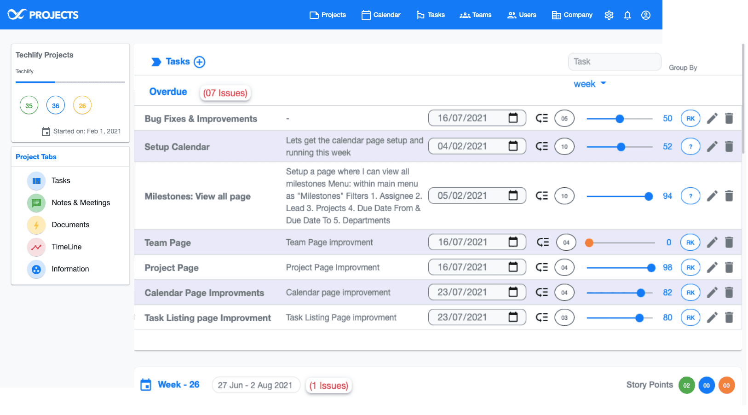The width and height of the screenshot is (748, 415).
Task: Delete the Project Page task
Action: click(x=729, y=267)
